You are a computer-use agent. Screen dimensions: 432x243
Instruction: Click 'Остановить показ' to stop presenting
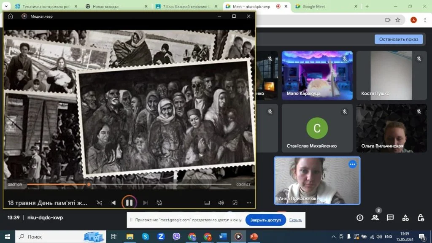(x=399, y=39)
